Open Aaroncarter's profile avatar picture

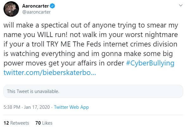[11, 9]
